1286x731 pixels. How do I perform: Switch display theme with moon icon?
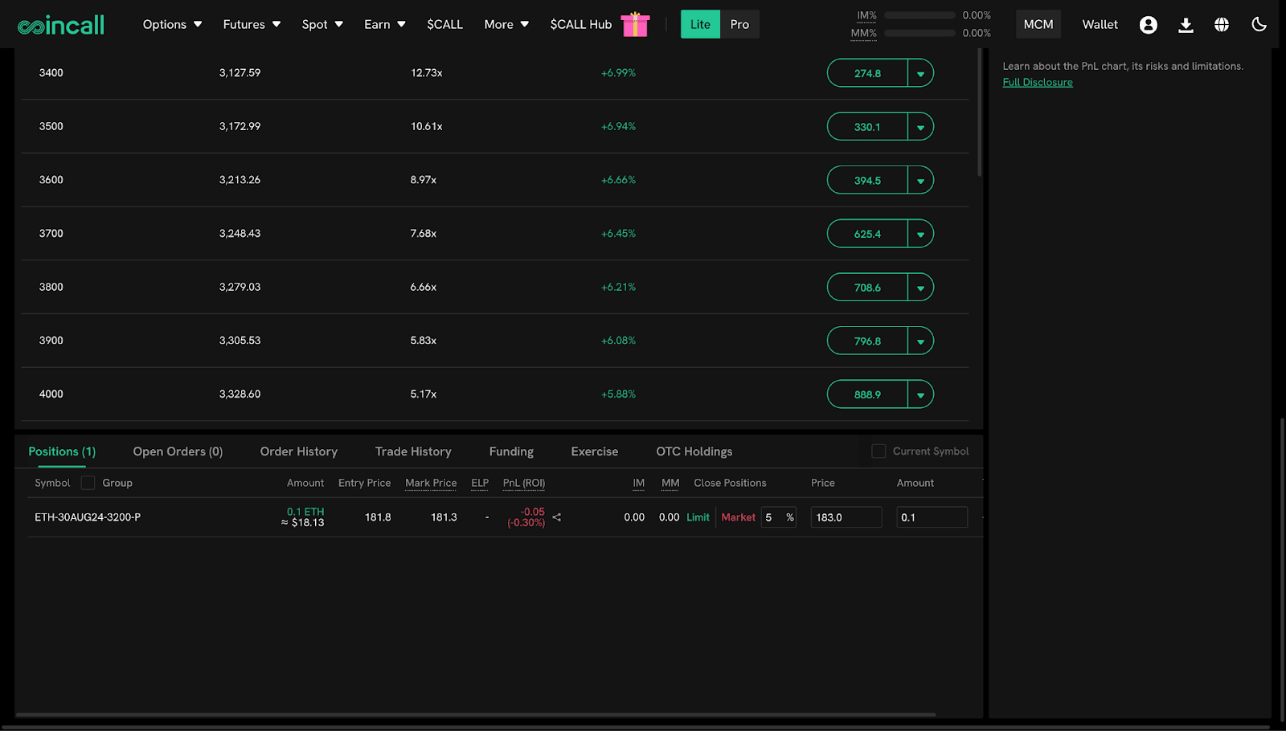point(1258,24)
